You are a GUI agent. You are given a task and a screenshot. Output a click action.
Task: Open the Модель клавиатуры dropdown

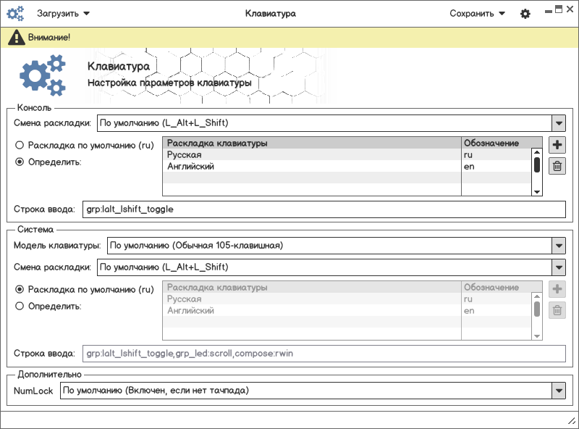click(x=558, y=246)
